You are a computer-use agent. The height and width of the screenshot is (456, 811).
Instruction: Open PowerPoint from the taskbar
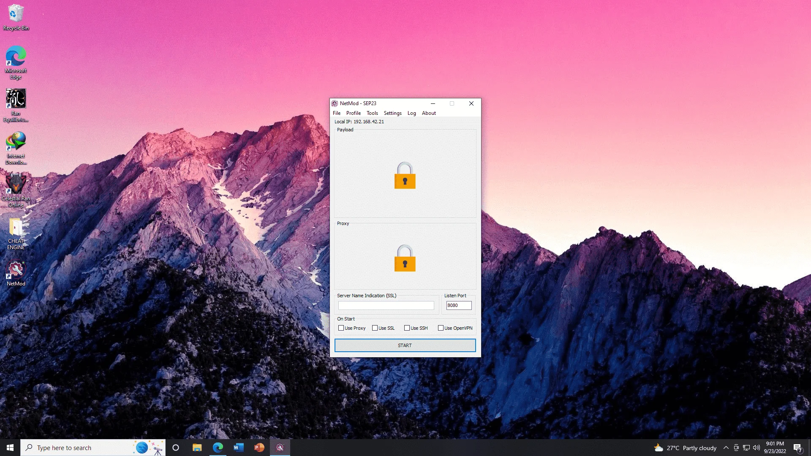259,448
